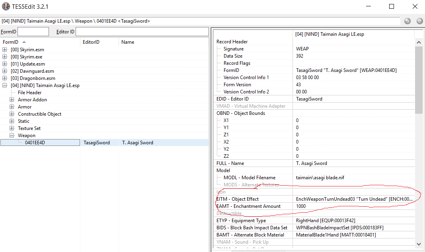Close the TES5Edit window
Screen dimensions: 425x252
[x=415, y=6]
